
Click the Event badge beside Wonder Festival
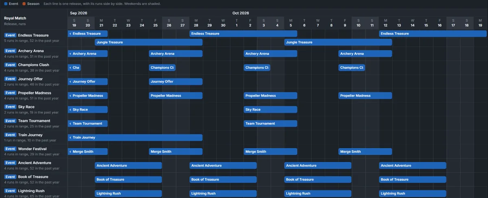tap(10, 149)
